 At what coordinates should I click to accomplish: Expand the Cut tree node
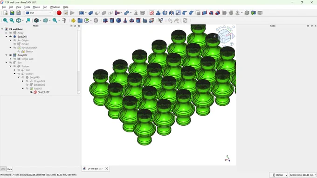14,70
